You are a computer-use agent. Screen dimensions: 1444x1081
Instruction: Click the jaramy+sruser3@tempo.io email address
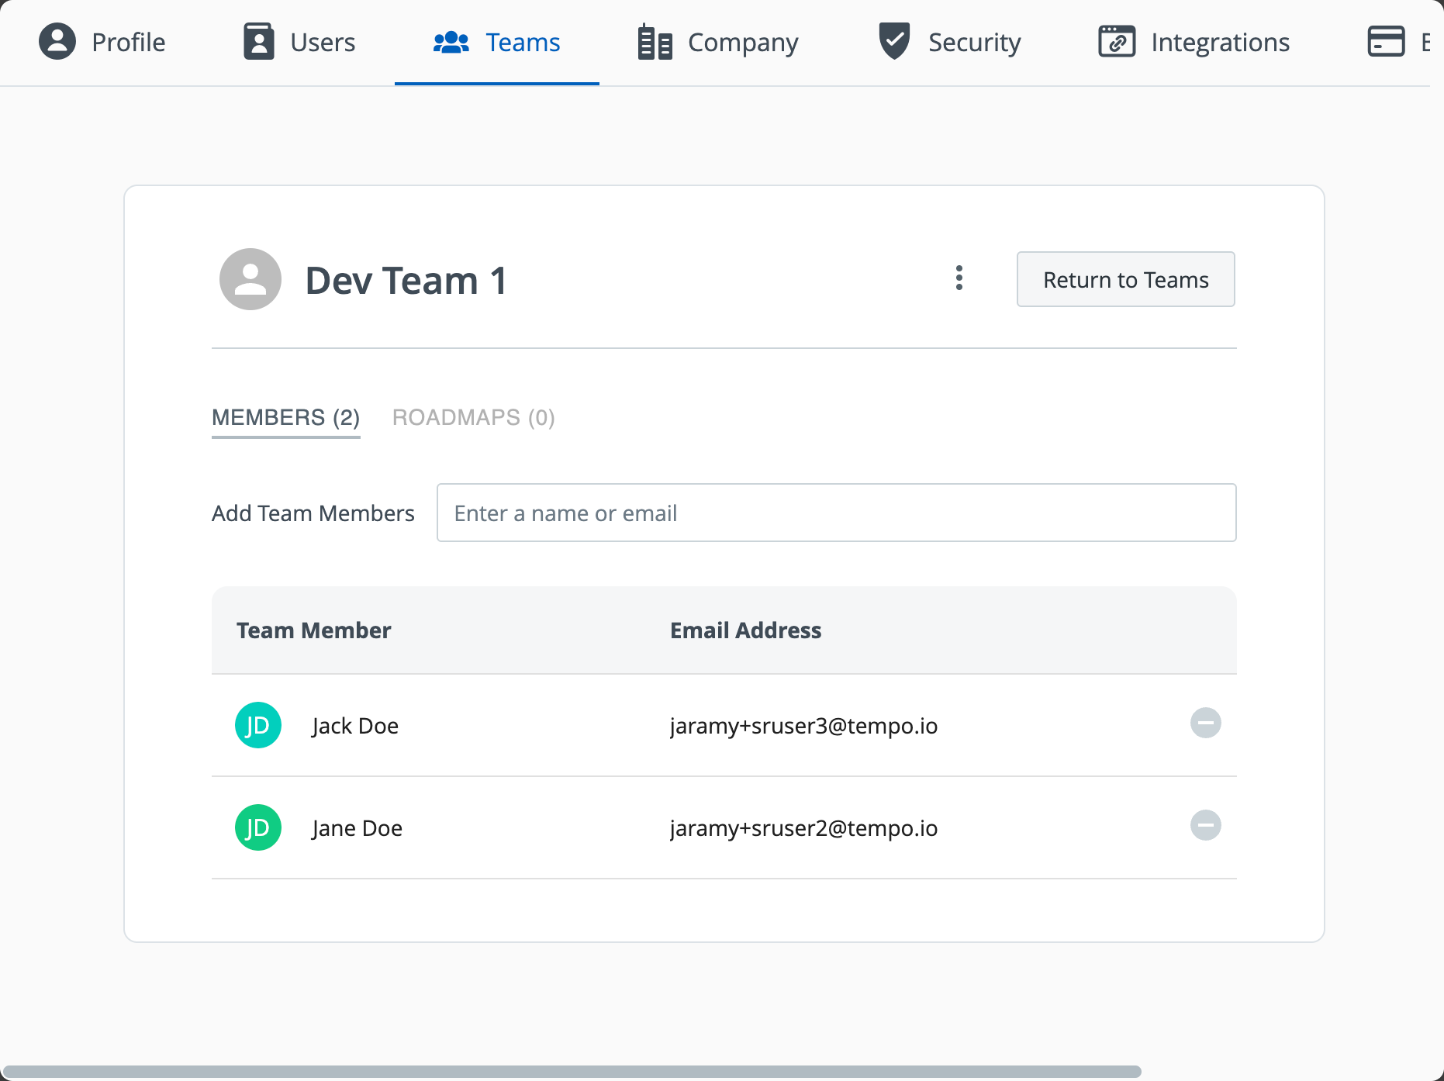pyautogui.click(x=803, y=727)
